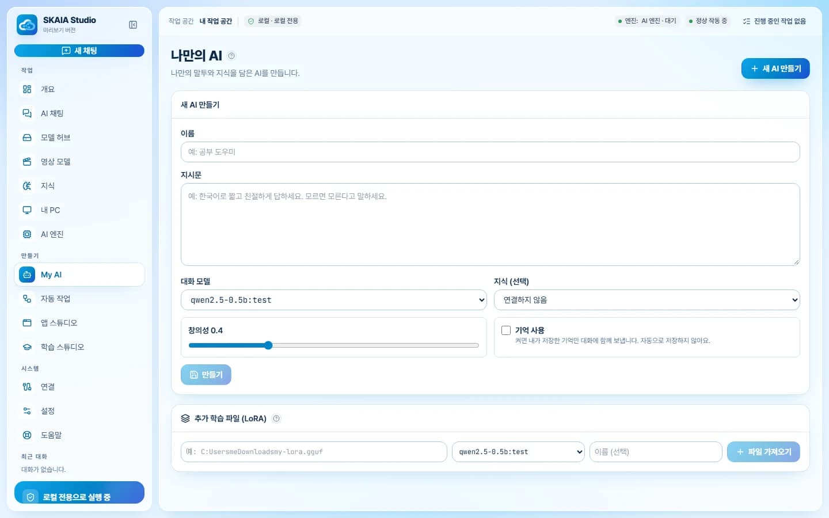Click the AI 채팅 speech bubble icon

(27, 113)
